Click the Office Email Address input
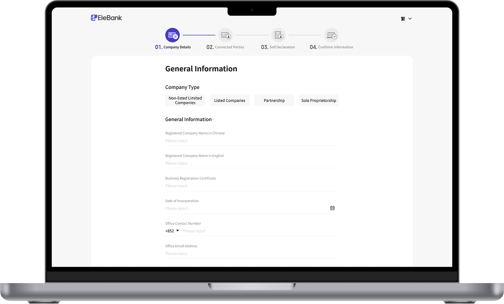This screenshot has width=504, height=304. click(x=252, y=254)
